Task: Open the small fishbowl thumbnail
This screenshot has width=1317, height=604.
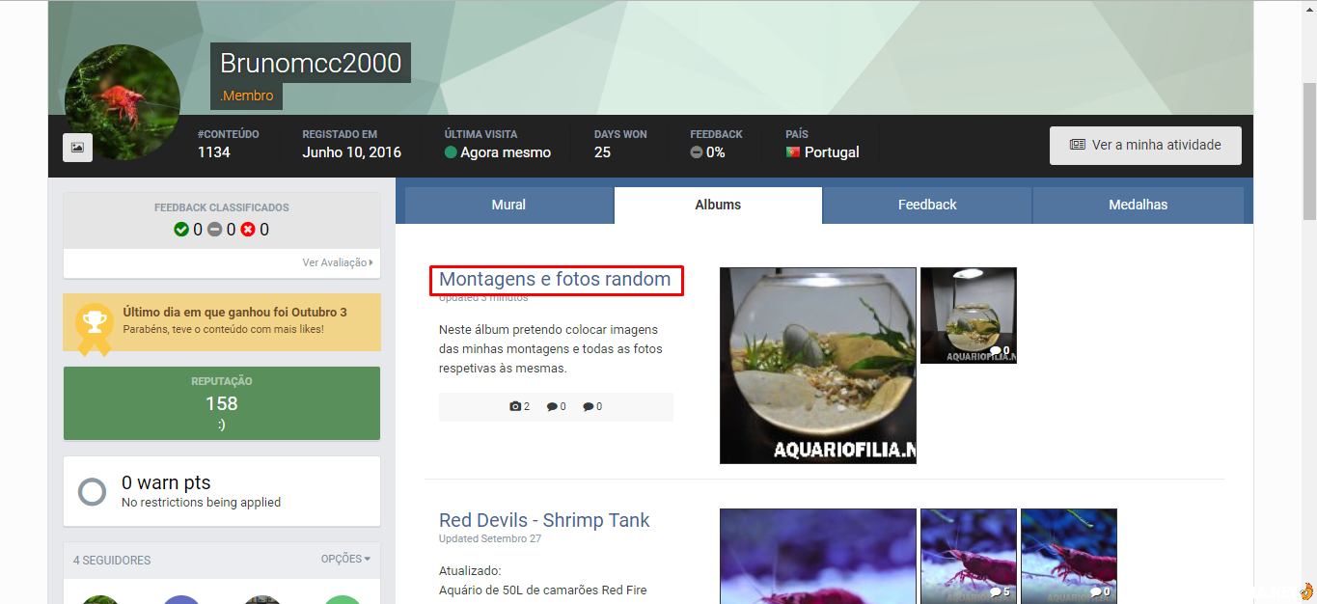Action: (969, 316)
